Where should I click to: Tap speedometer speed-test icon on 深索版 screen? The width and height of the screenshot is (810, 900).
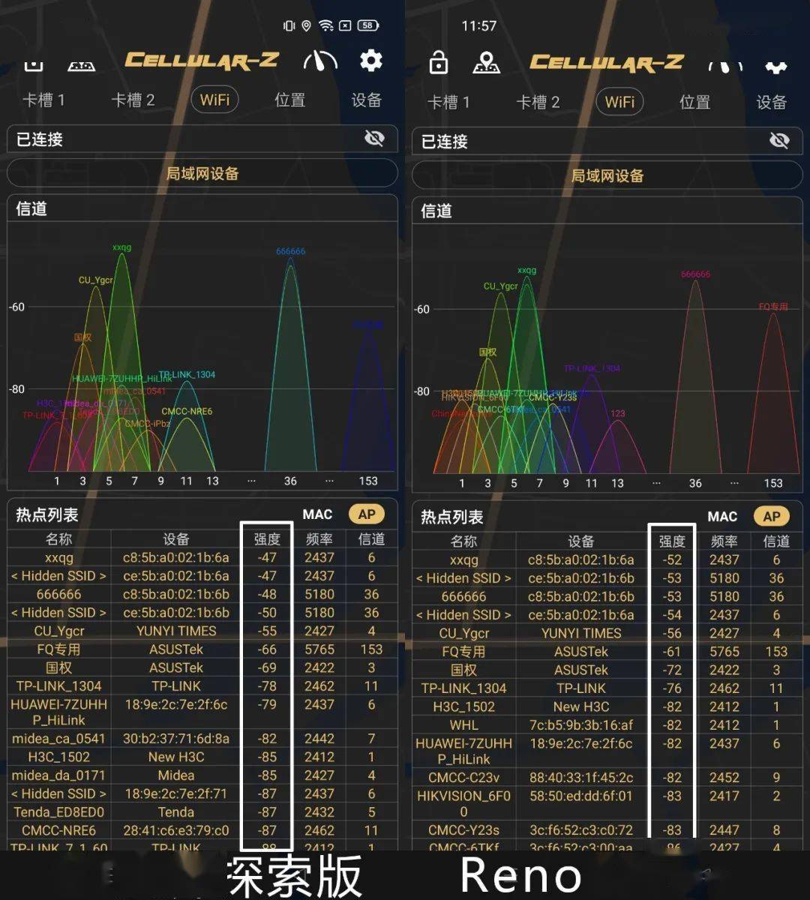320,61
